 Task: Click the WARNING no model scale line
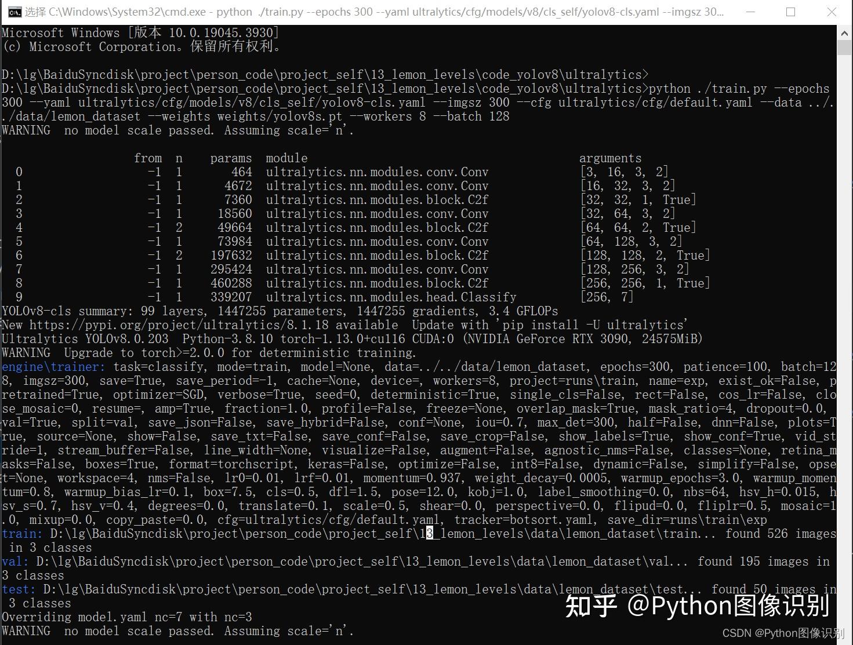tap(177, 130)
